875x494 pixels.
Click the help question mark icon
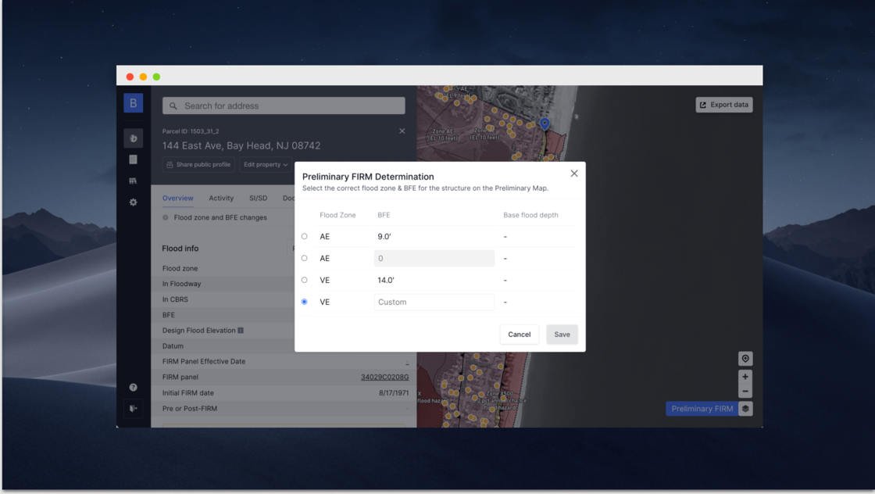[133, 388]
